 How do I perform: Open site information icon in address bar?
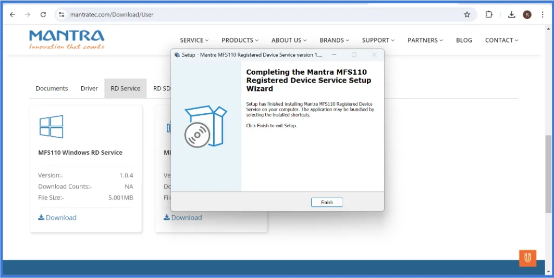click(x=61, y=15)
